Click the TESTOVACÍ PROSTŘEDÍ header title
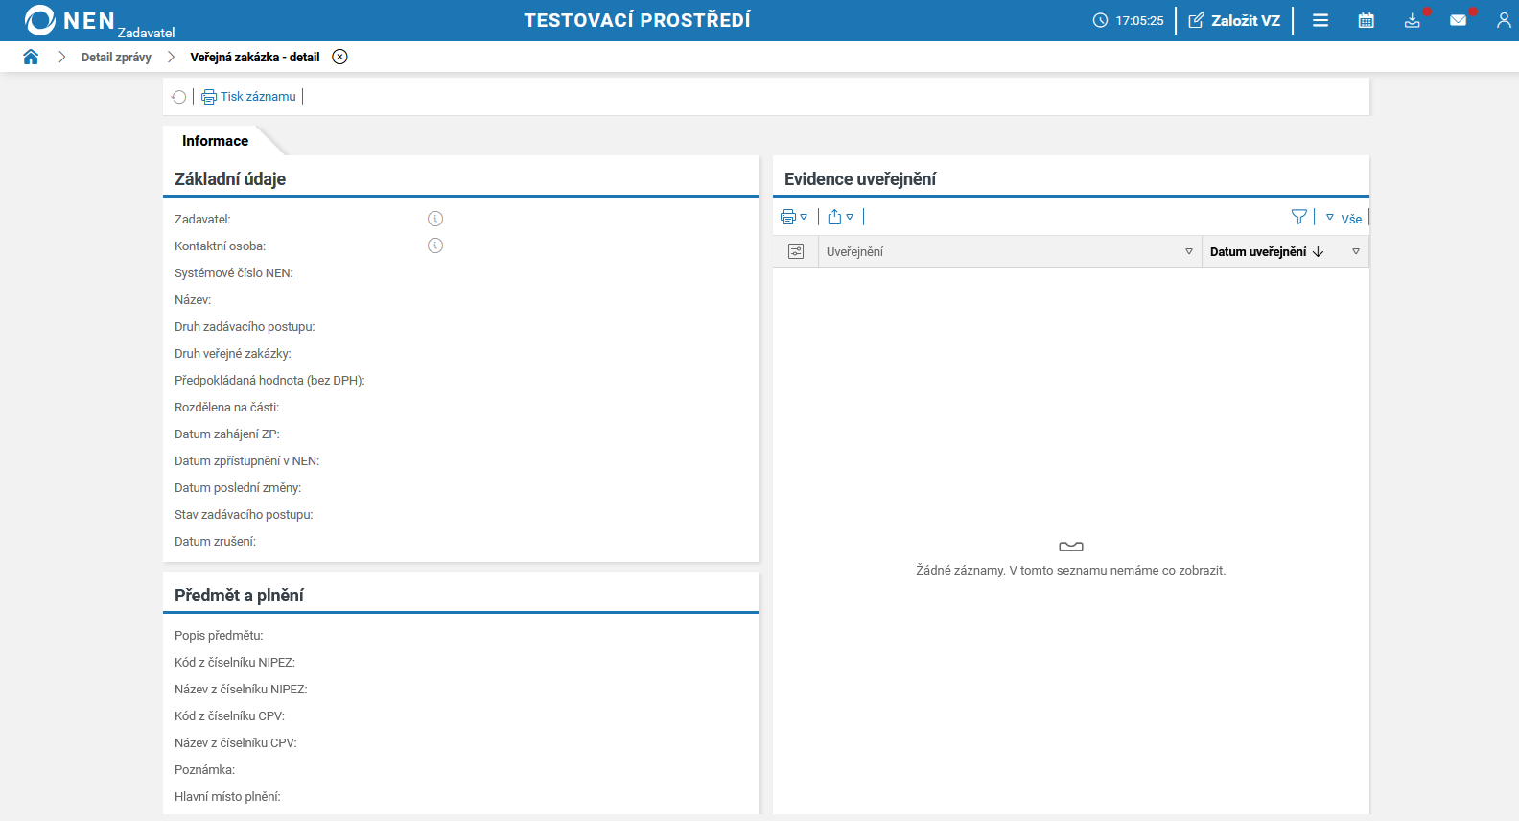The image size is (1519, 821). [x=638, y=20]
